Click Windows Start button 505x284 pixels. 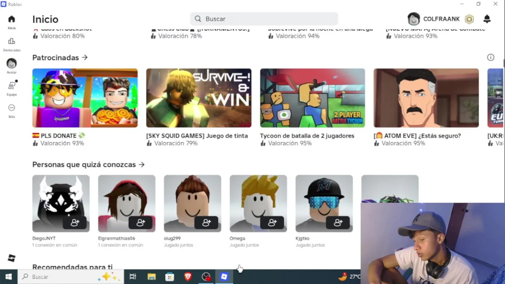click(9, 277)
